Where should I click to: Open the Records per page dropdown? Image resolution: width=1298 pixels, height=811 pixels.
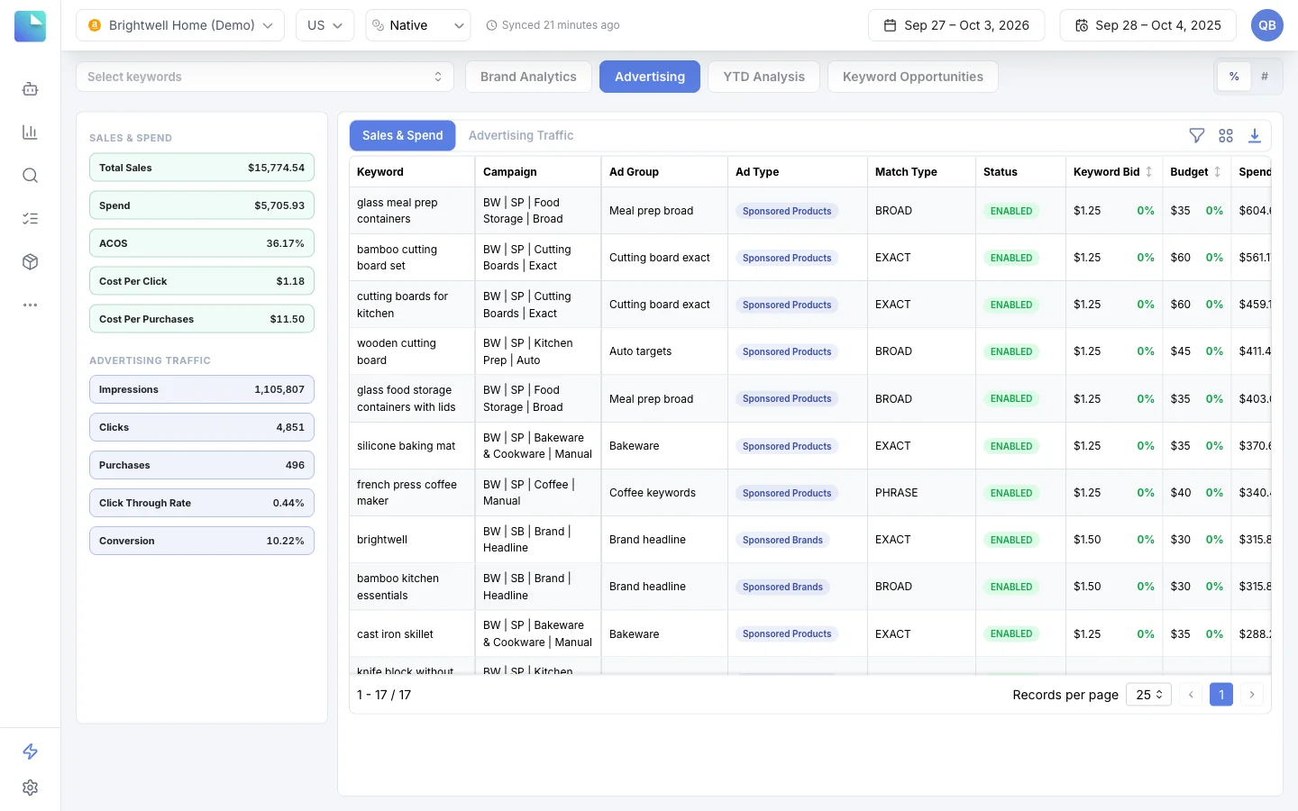click(x=1148, y=695)
